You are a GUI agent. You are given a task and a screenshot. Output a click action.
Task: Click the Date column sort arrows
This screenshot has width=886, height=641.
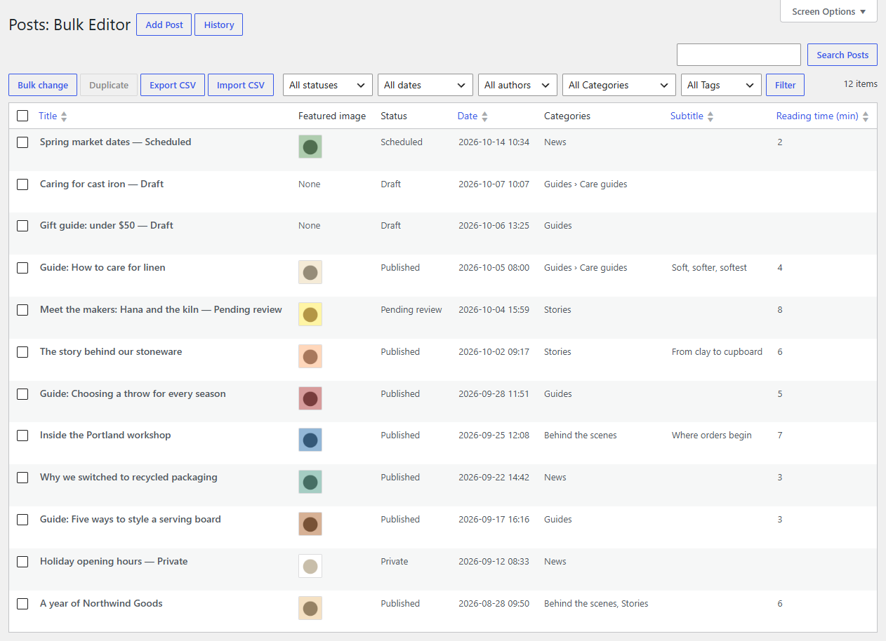tap(484, 116)
